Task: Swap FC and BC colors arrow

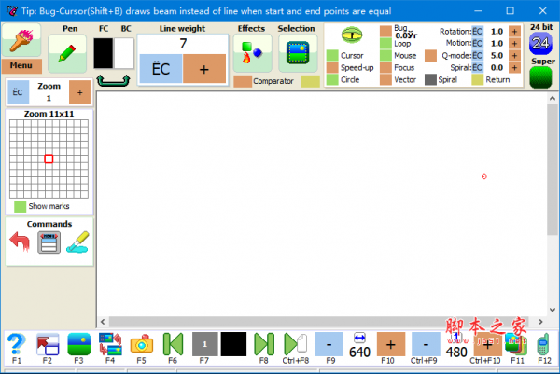Action: pyautogui.click(x=113, y=80)
